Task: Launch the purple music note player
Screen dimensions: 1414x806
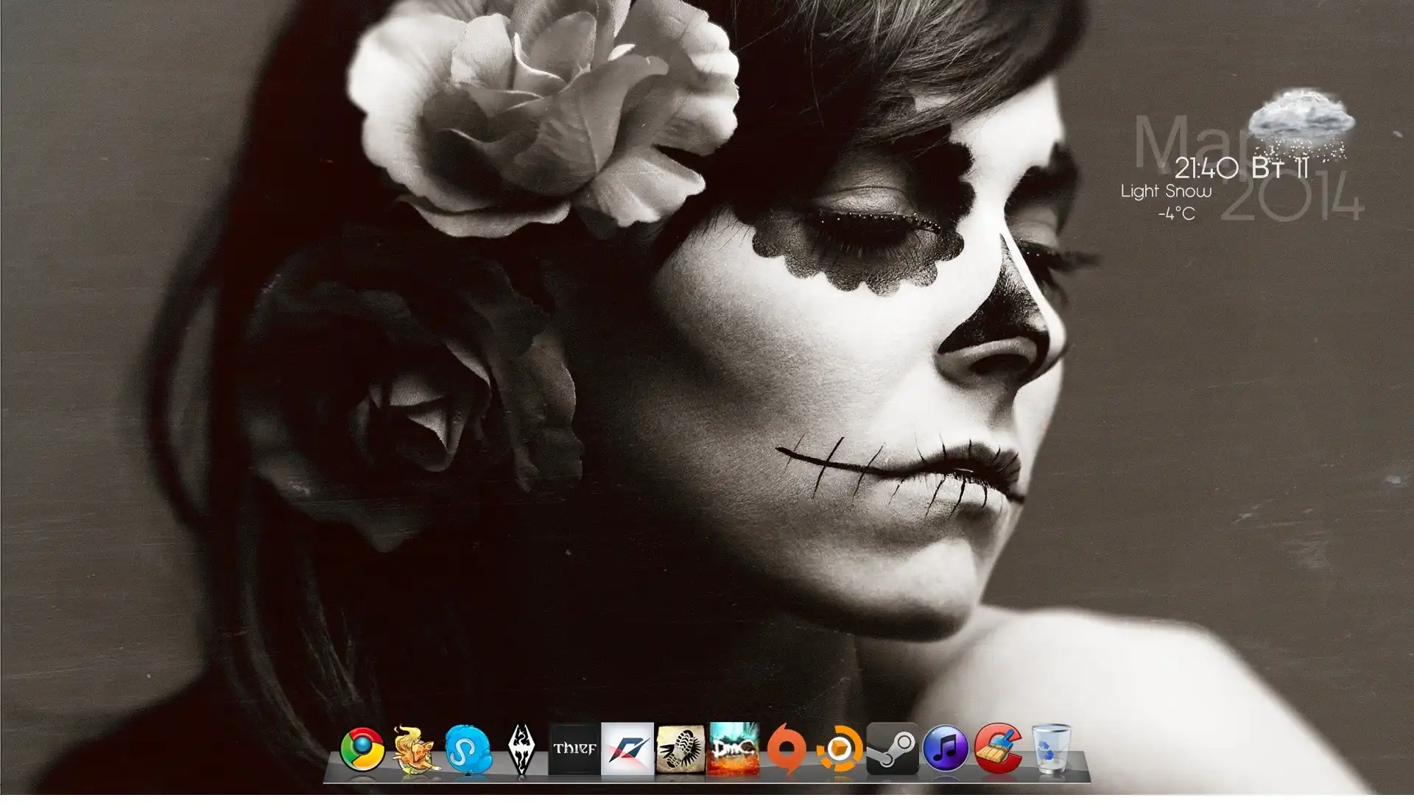Action: 946,749
